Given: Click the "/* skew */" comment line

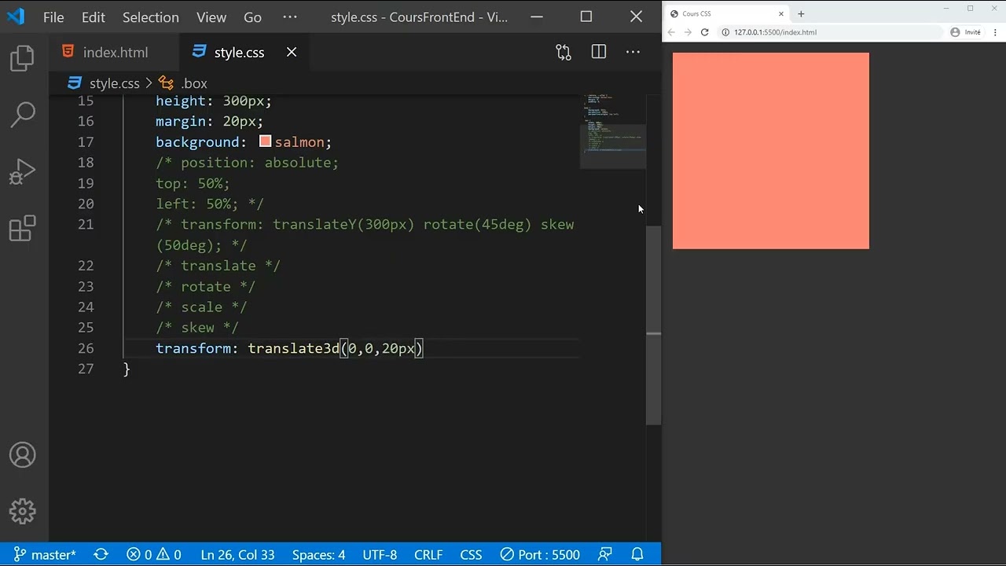Looking at the screenshot, I should coord(197,327).
